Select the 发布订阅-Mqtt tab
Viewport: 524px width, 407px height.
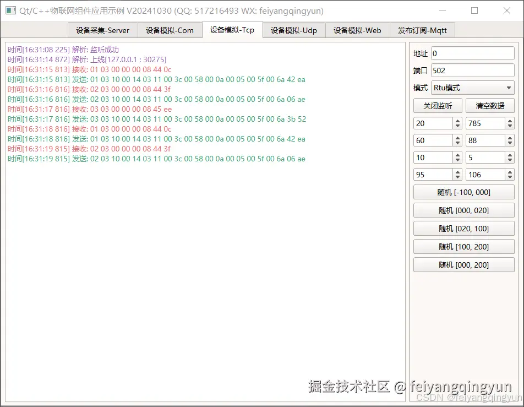[422, 30]
